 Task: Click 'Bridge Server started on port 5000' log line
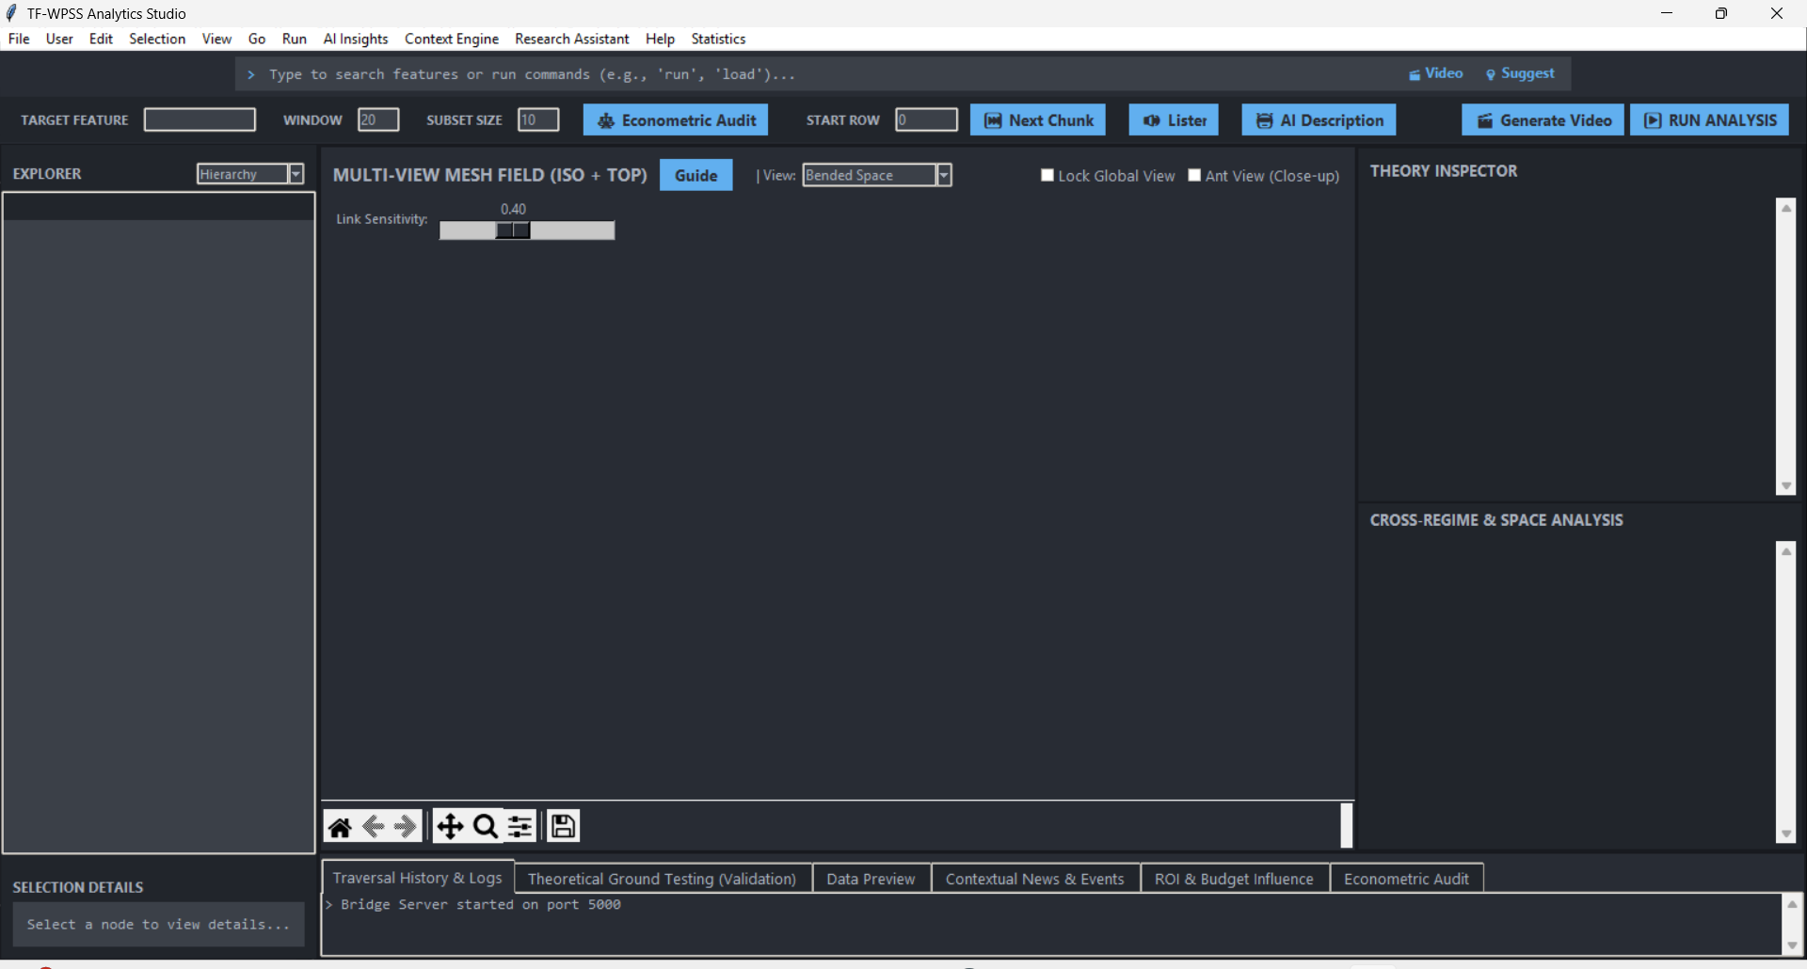click(481, 904)
